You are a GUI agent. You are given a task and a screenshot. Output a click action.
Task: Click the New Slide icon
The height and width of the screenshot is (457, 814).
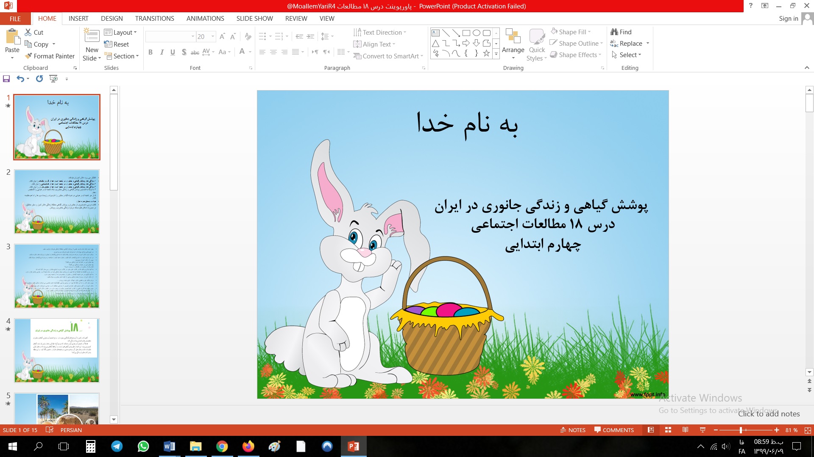tap(92, 36)
